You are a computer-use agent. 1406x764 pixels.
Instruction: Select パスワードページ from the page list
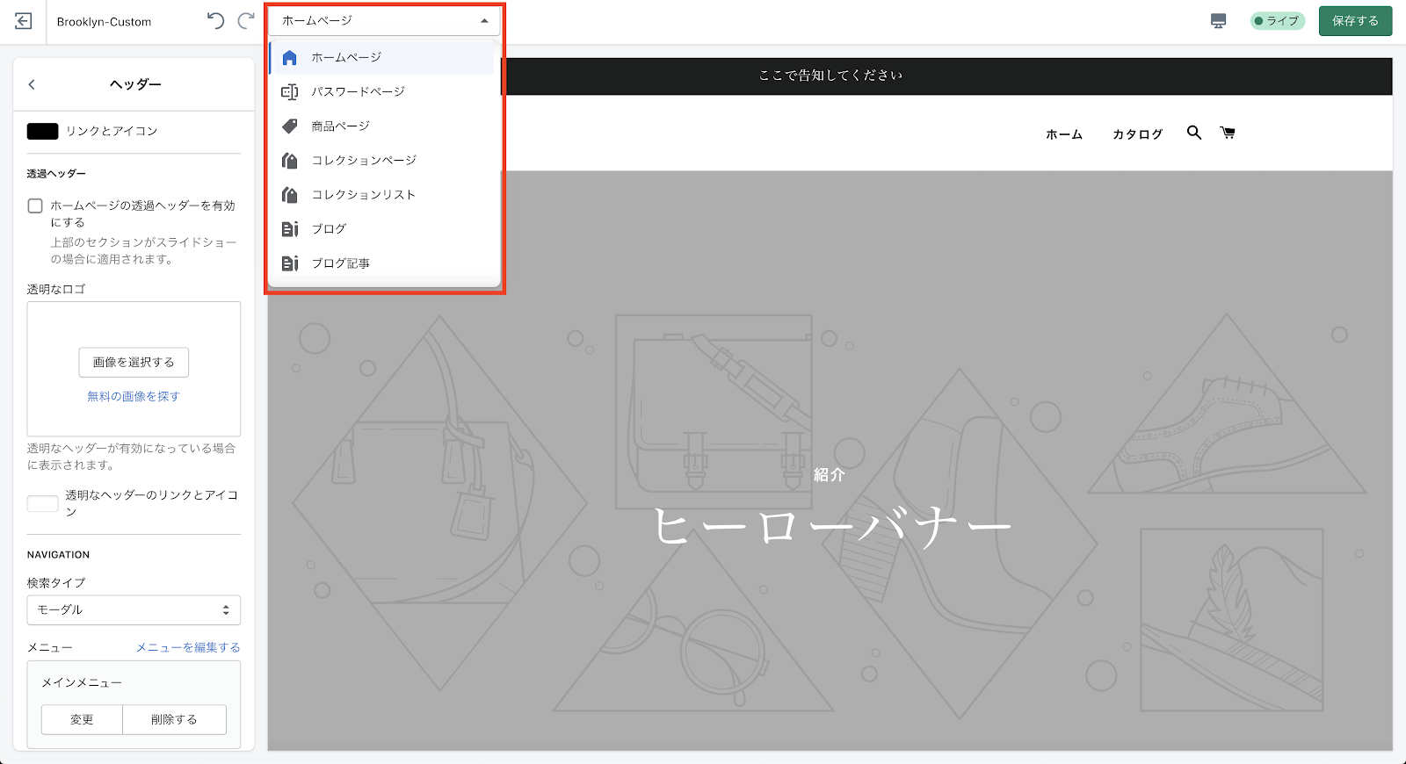pos(358,91)
